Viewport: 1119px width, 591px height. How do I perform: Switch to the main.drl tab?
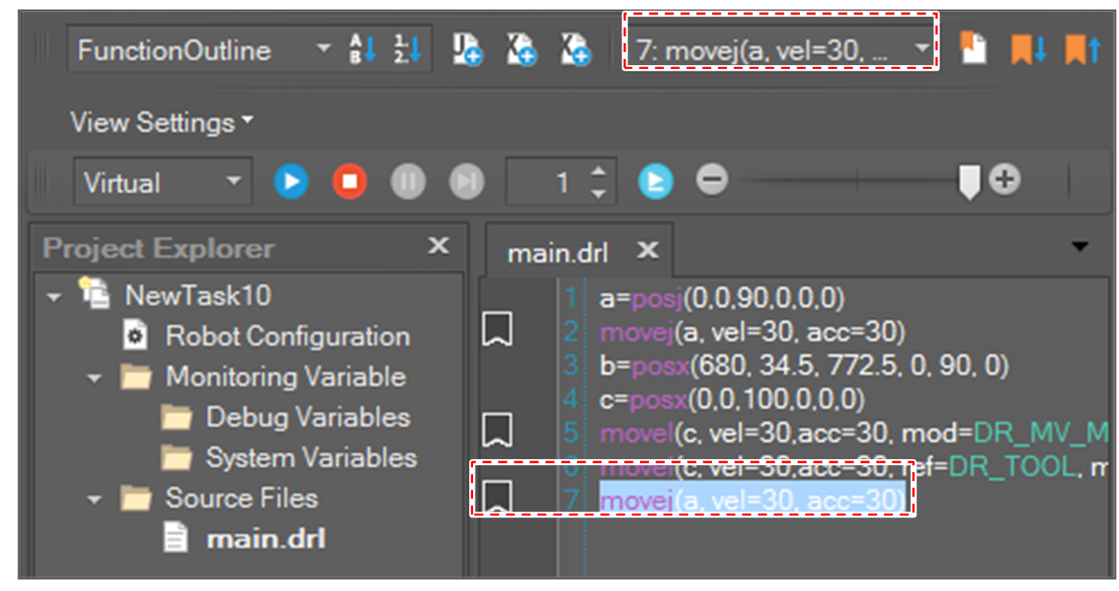point(558,253)
